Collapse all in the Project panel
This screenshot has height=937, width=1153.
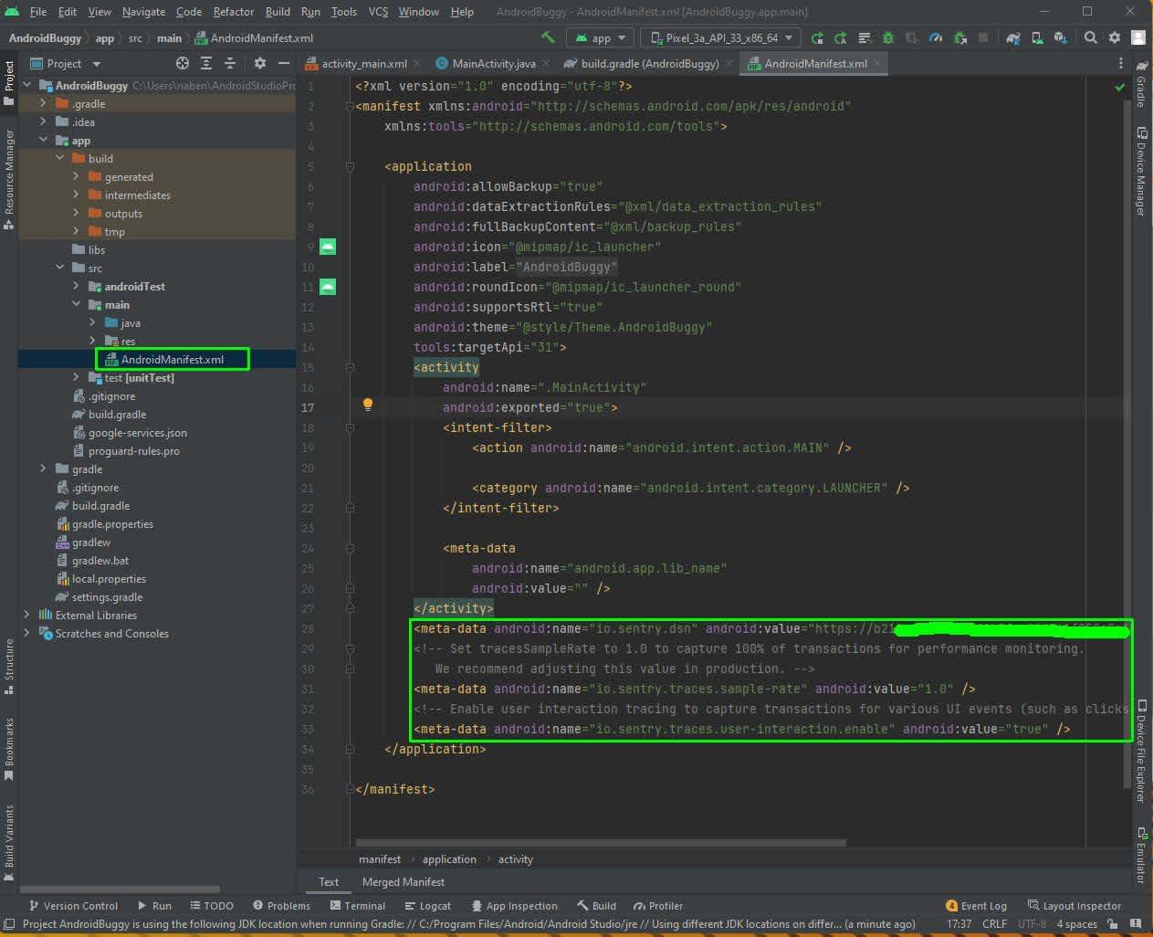click(230, 63)
